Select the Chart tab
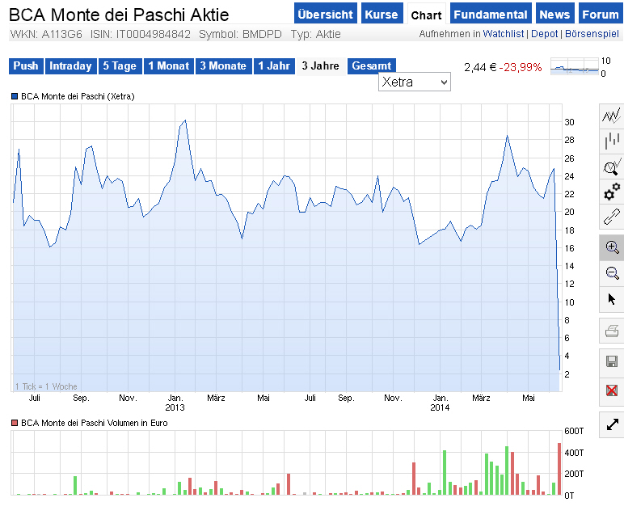 click(426, 15)
